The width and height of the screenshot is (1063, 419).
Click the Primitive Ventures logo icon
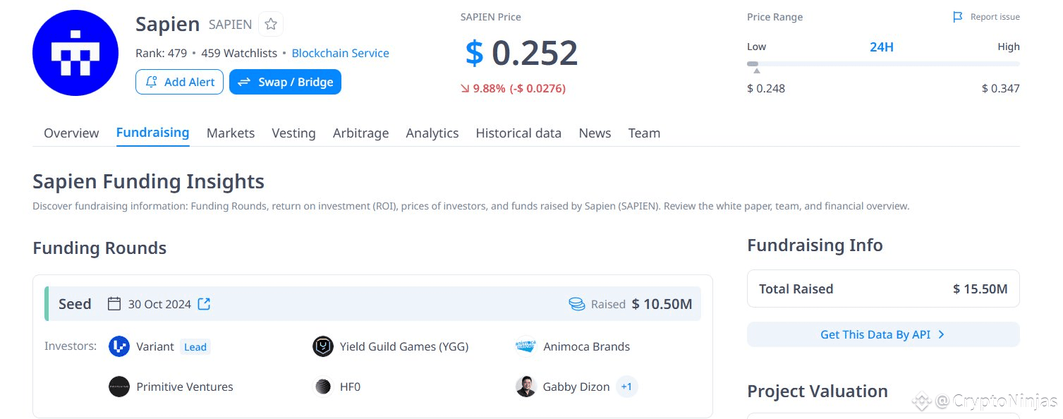(119, 387)
